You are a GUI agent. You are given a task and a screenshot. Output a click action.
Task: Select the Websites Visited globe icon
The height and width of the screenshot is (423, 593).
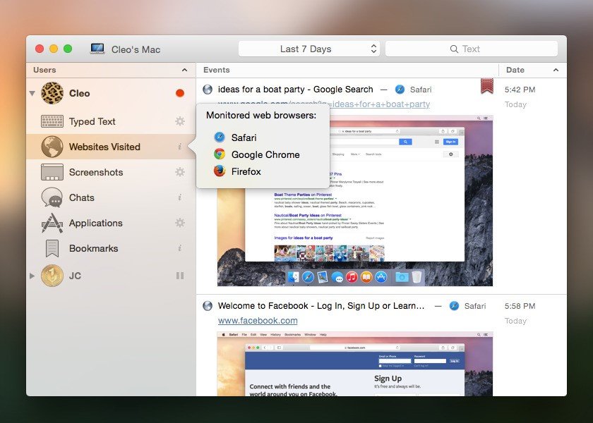52,147
